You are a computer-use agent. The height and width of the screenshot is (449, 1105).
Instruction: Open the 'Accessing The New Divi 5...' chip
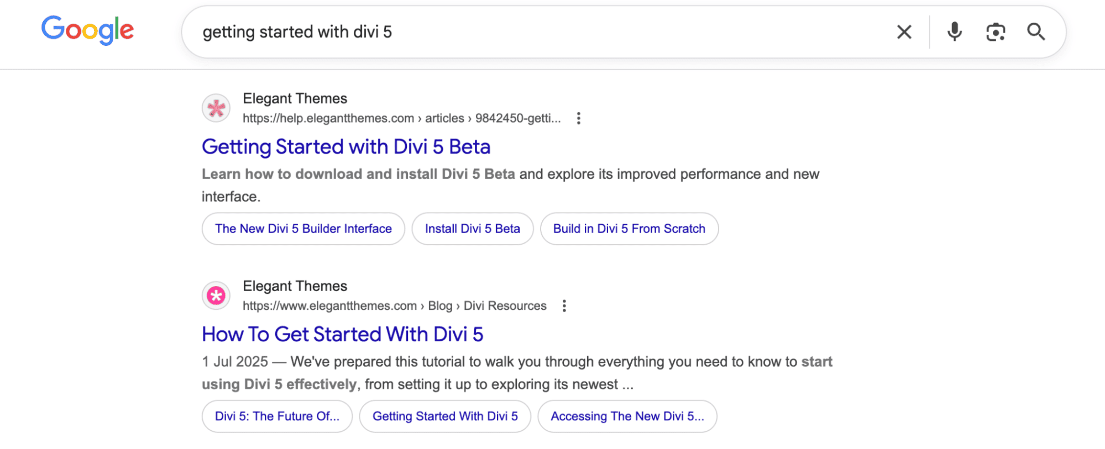click(627, 416)
